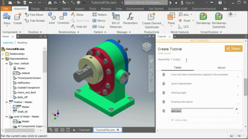The image size is (248, 139).
Task: Click the UCS tool
Action: (184, 27)
